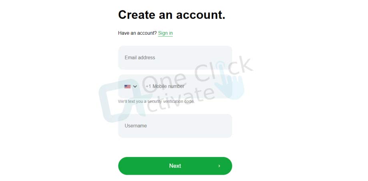The image size is (368, 181).
Task: Click the security verification code helper text
Action: click(x=156, y=102)
